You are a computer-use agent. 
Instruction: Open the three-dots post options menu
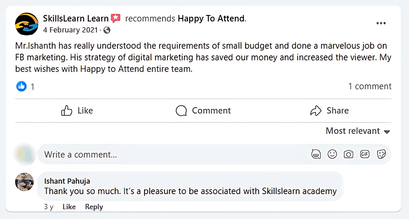tap(381, 23)
